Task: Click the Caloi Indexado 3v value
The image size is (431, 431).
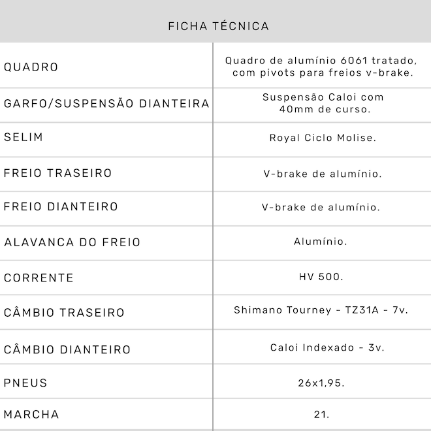Action: tap(327, 347)
